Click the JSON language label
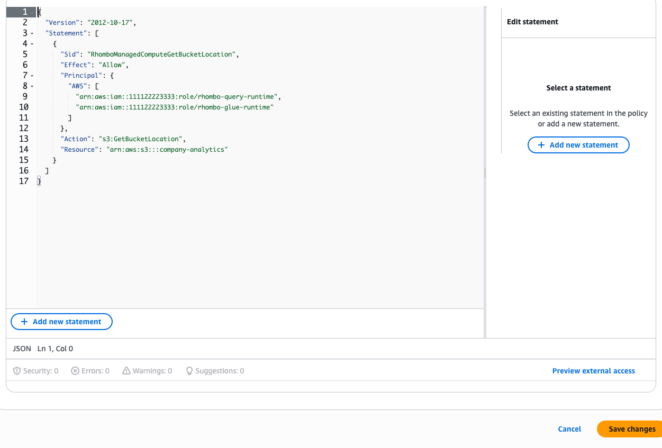662x448 pixels. (22, 349)
